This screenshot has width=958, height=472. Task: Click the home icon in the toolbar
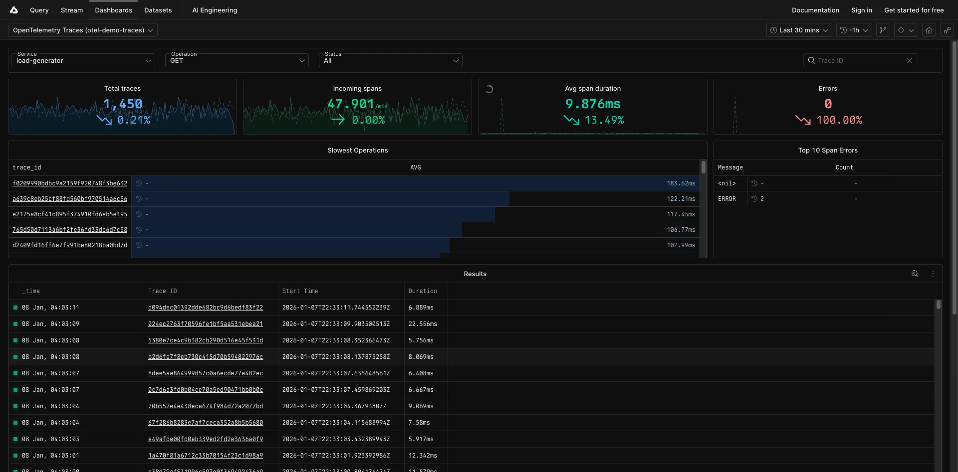[929, 30]
